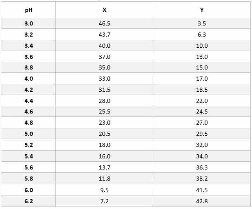Click the pH 3.4 cell
Viewport: 252px width, 209px height.
click(28, 46)
